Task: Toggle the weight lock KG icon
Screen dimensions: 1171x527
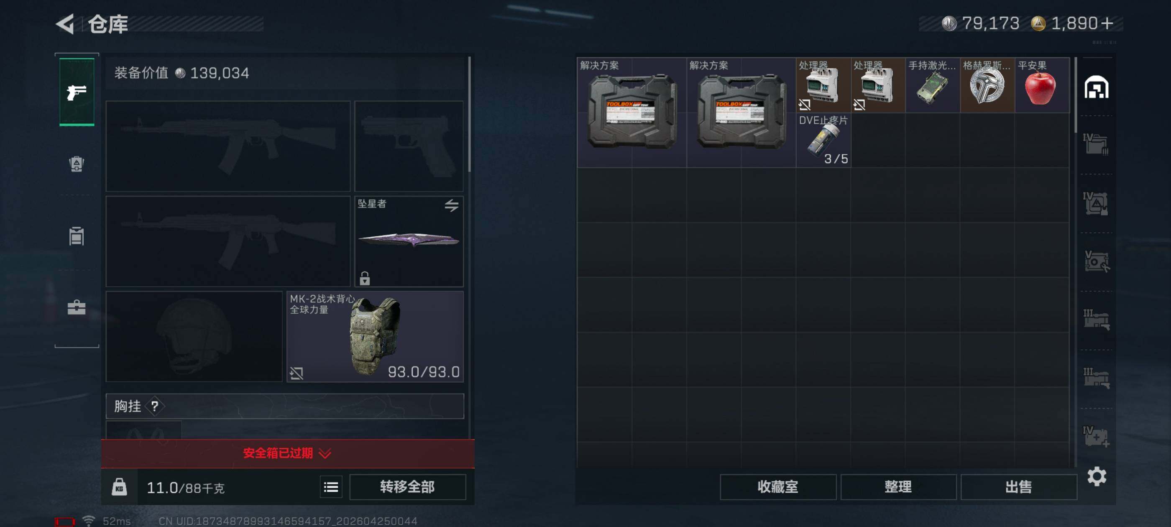Action: [x=119, y=487]
